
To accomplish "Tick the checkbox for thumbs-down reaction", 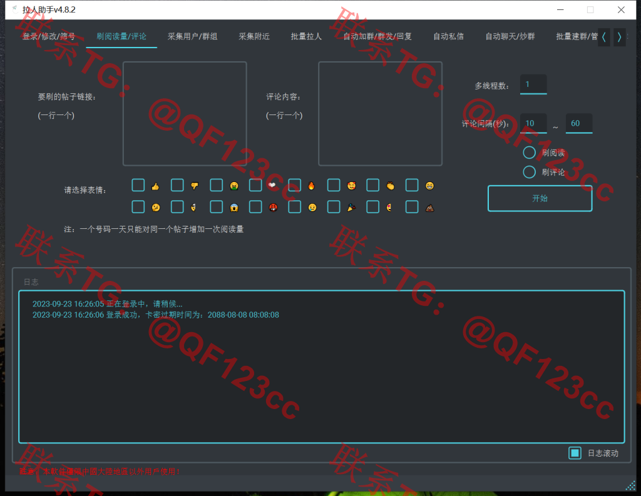I will 177,185.
